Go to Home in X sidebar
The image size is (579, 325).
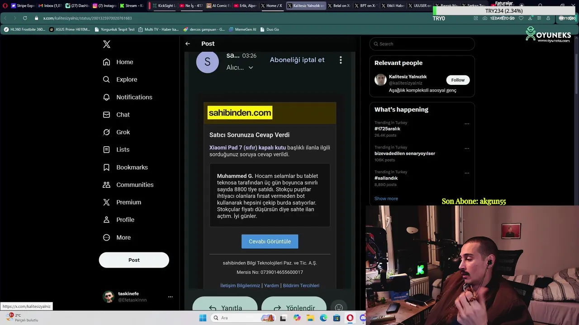(x=118, y=62)
